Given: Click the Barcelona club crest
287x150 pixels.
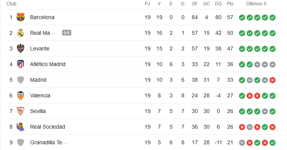Looking at the screenshot, I should pyautogui.click(x=21, y=17).
